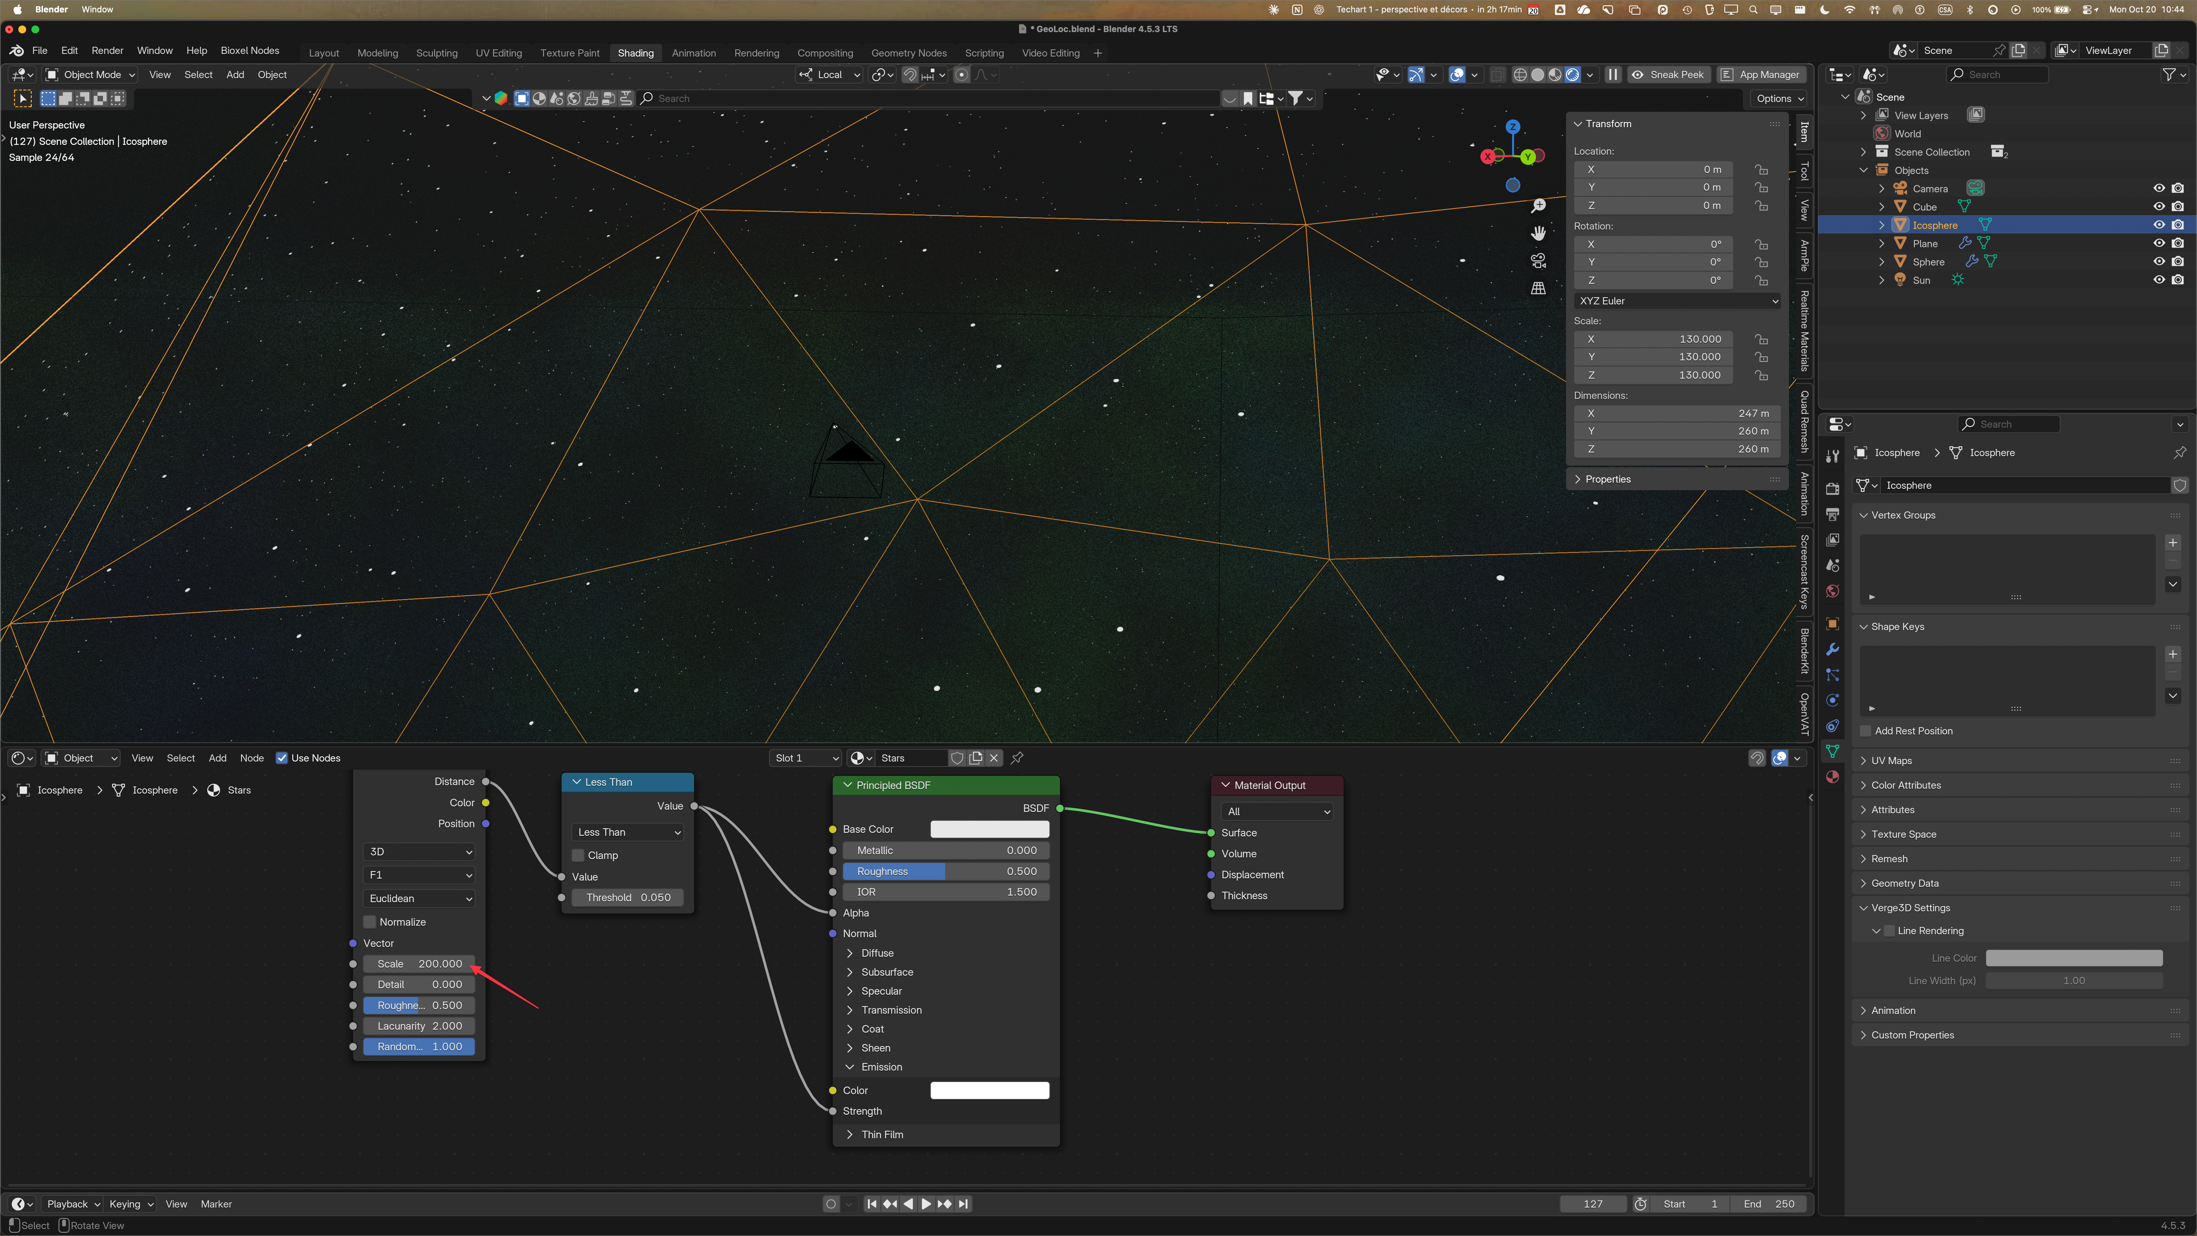Open the F1 feature dropdown
2197x1236 pixels.
(419, 875)
